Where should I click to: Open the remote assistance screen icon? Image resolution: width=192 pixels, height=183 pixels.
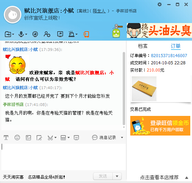pos(60,34)
